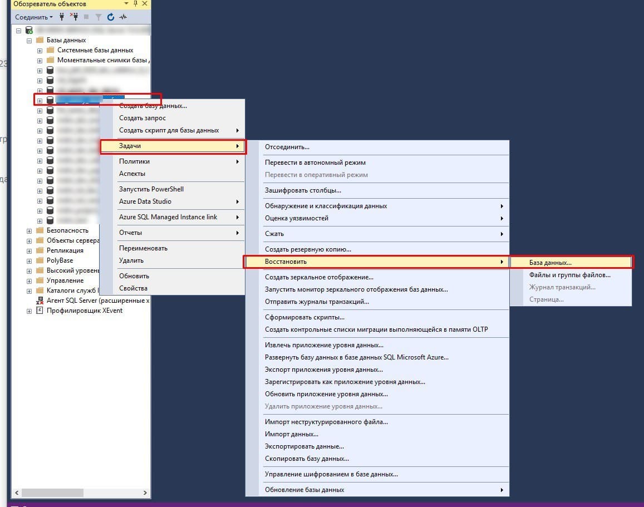Screen dimensions: 644x507
Task: Click the Connect Object Explorer plug icon
Action: click(x=62, y=17)
